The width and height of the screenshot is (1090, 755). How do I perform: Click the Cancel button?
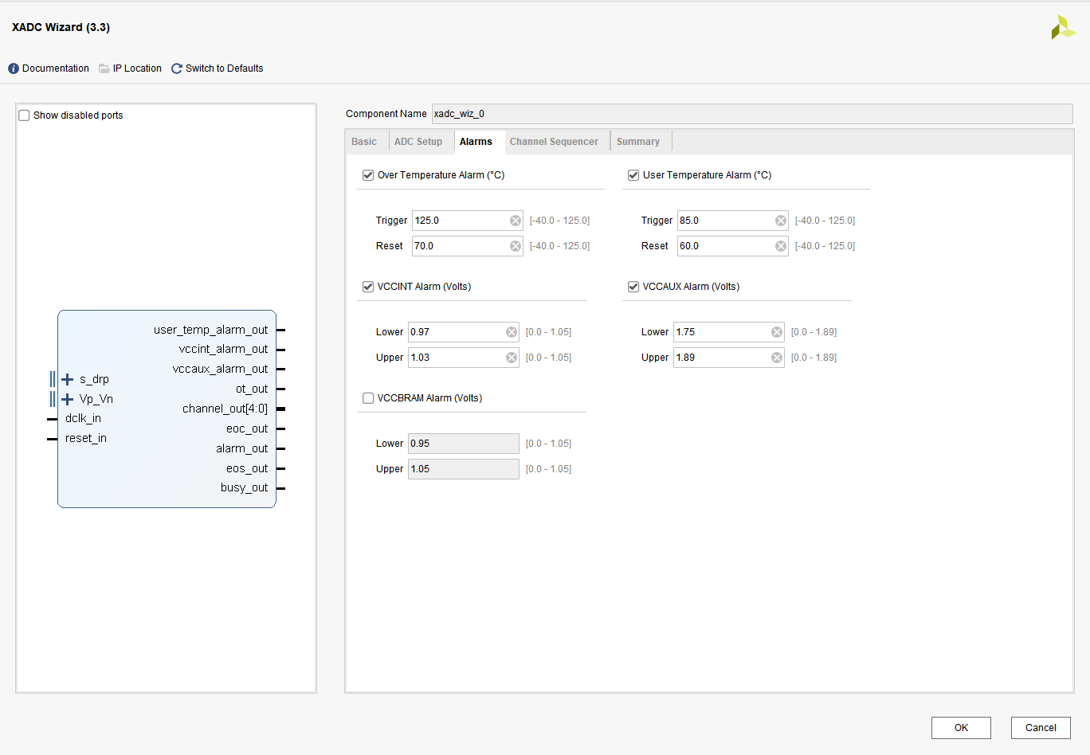tap(1041, 728)
